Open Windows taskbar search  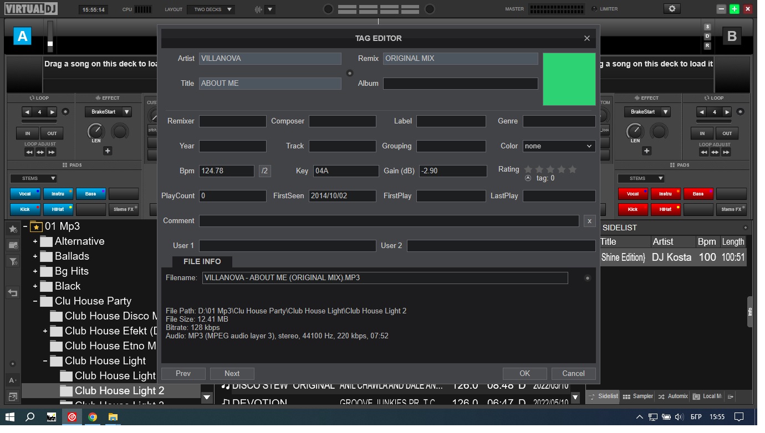pyautogui.click(x=30, y=417)
